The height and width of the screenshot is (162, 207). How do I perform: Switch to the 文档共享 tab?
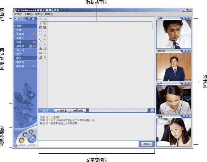62,111
